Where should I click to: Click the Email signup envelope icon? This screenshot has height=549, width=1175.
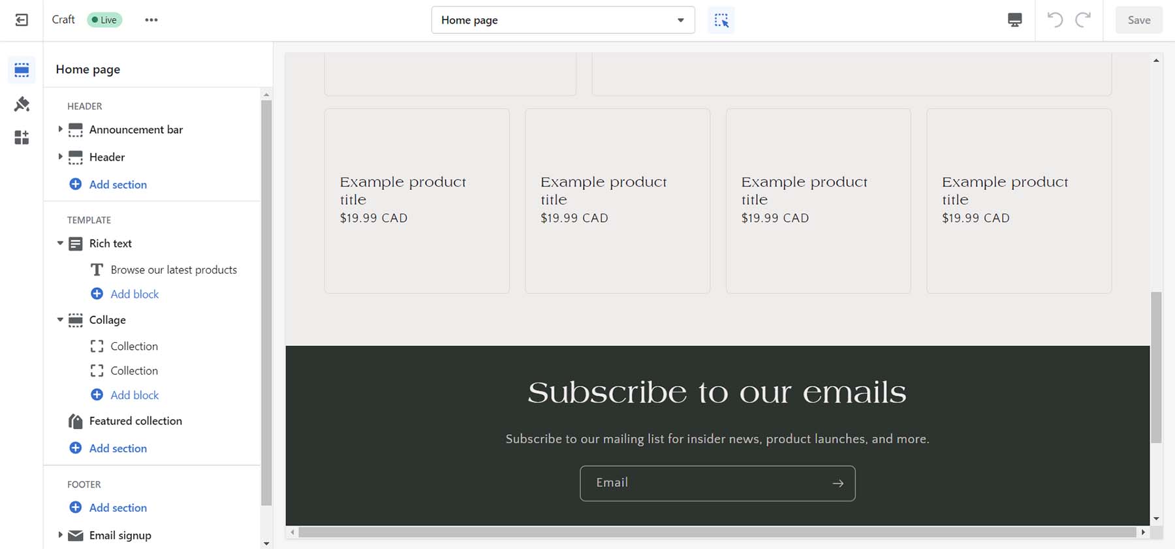coord(76,535)
